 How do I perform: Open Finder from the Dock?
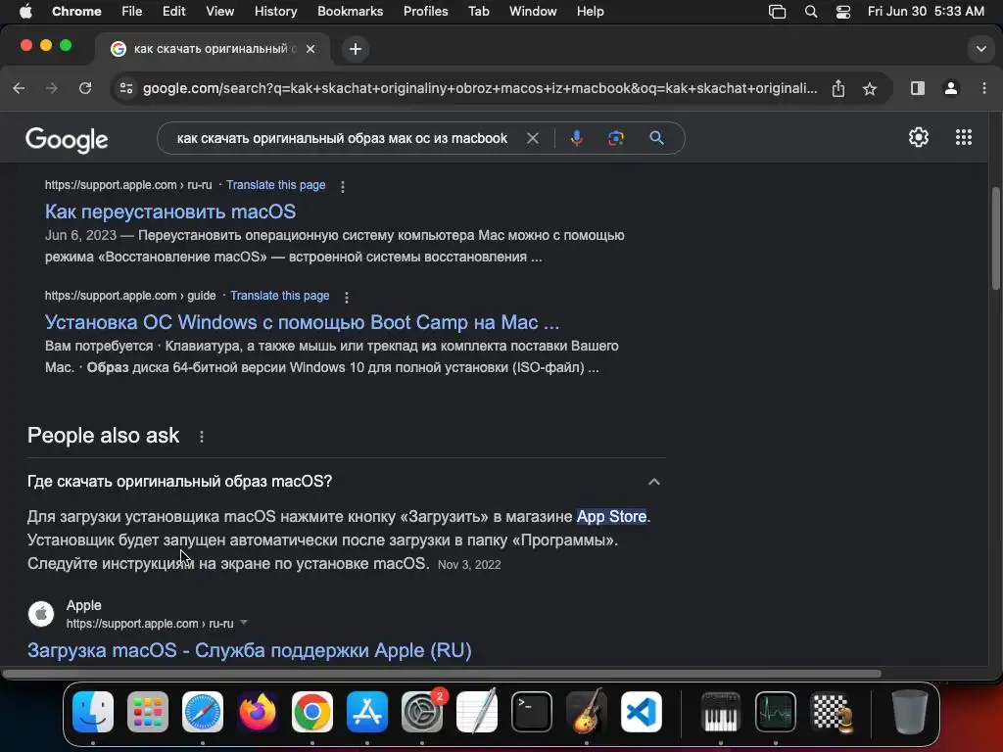[x=93, y=712]
